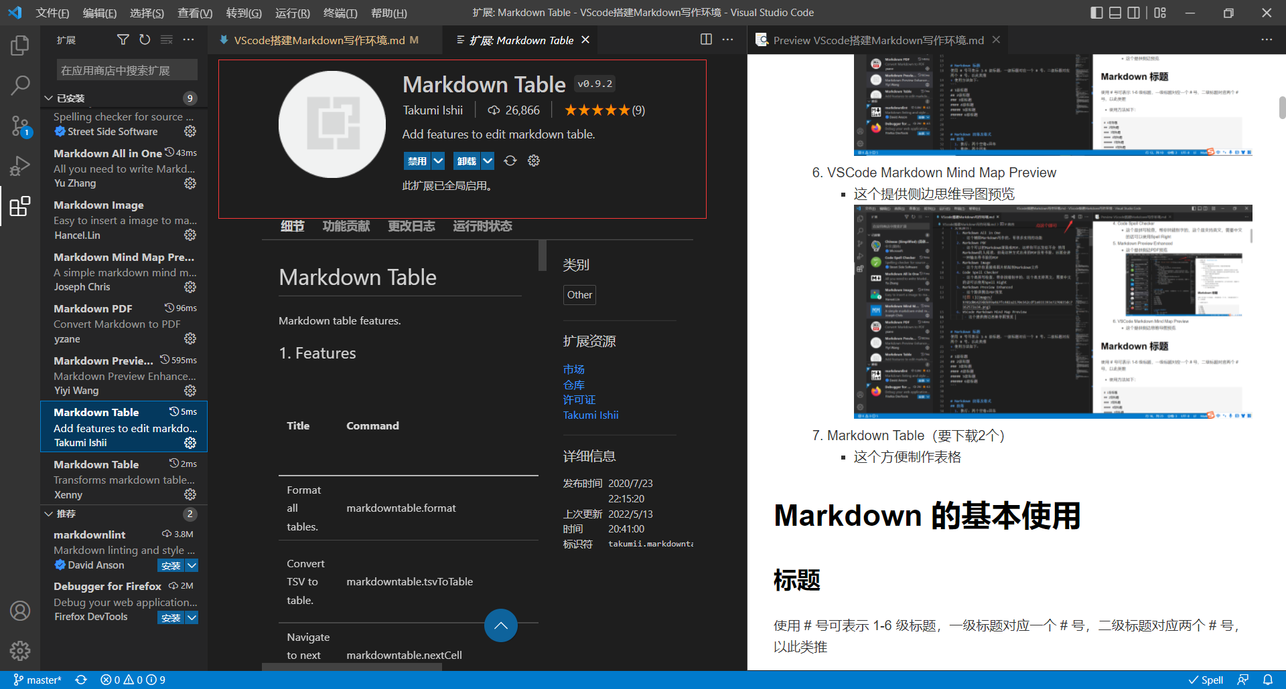Image resolution: width=1286 pixels, height=689 pixels.
Task: Open the Terminal menu
Action: tap(340, 13)
